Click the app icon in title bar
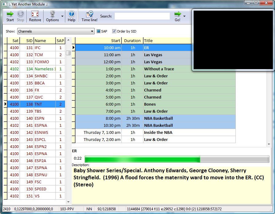The height and width of the screenshot is (214, 275). 5,4
